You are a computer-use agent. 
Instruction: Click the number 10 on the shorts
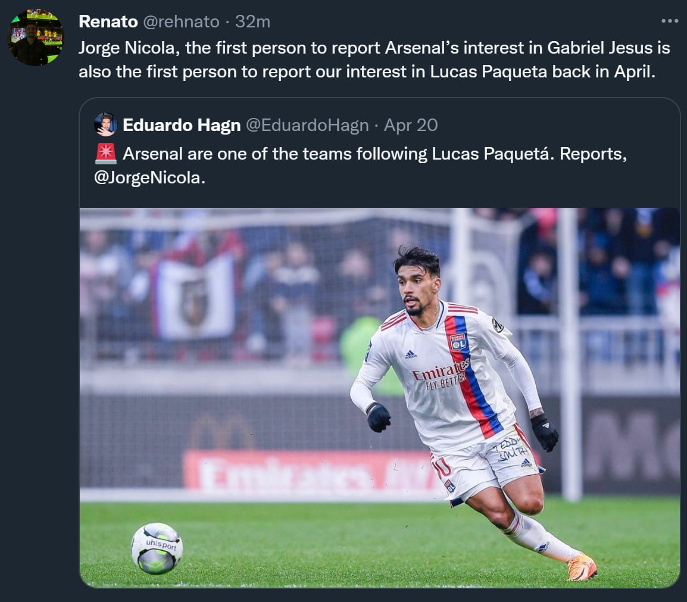442,467
